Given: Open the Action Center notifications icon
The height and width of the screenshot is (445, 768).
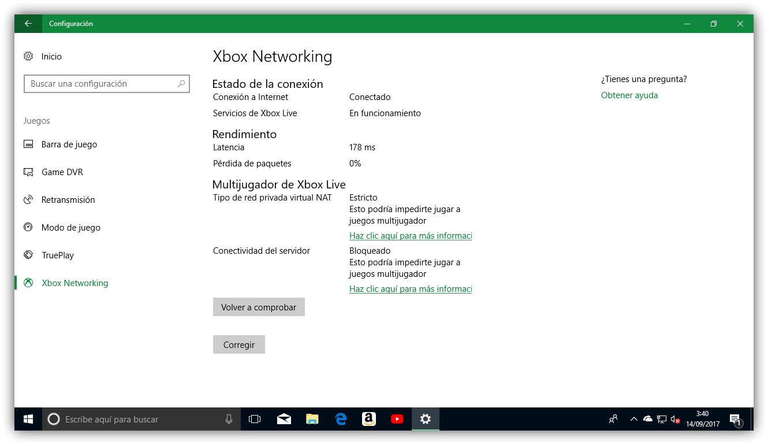Looking at the screenshot, I should coord(735,420).
